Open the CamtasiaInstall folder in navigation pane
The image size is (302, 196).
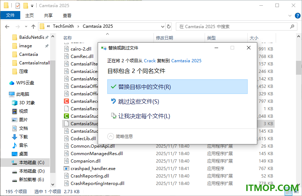click(31, 63)
